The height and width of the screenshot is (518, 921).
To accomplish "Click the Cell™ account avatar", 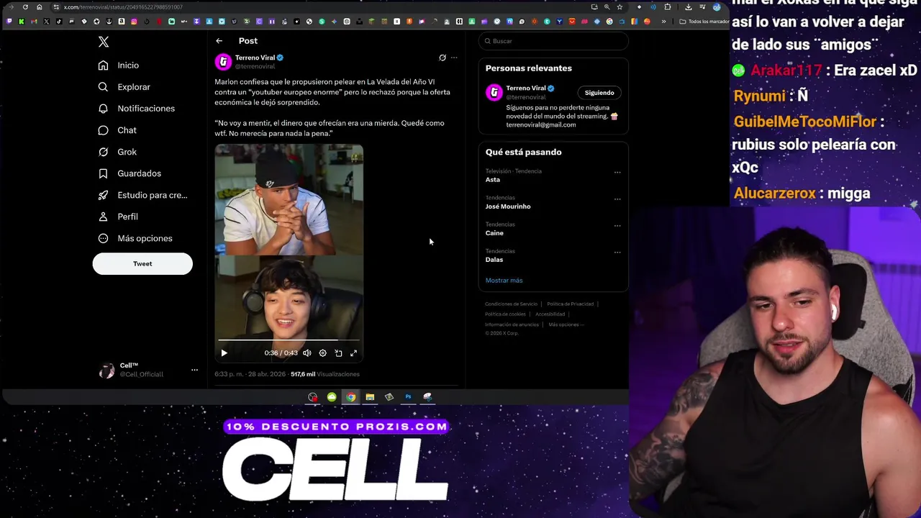I will (106, 371).
